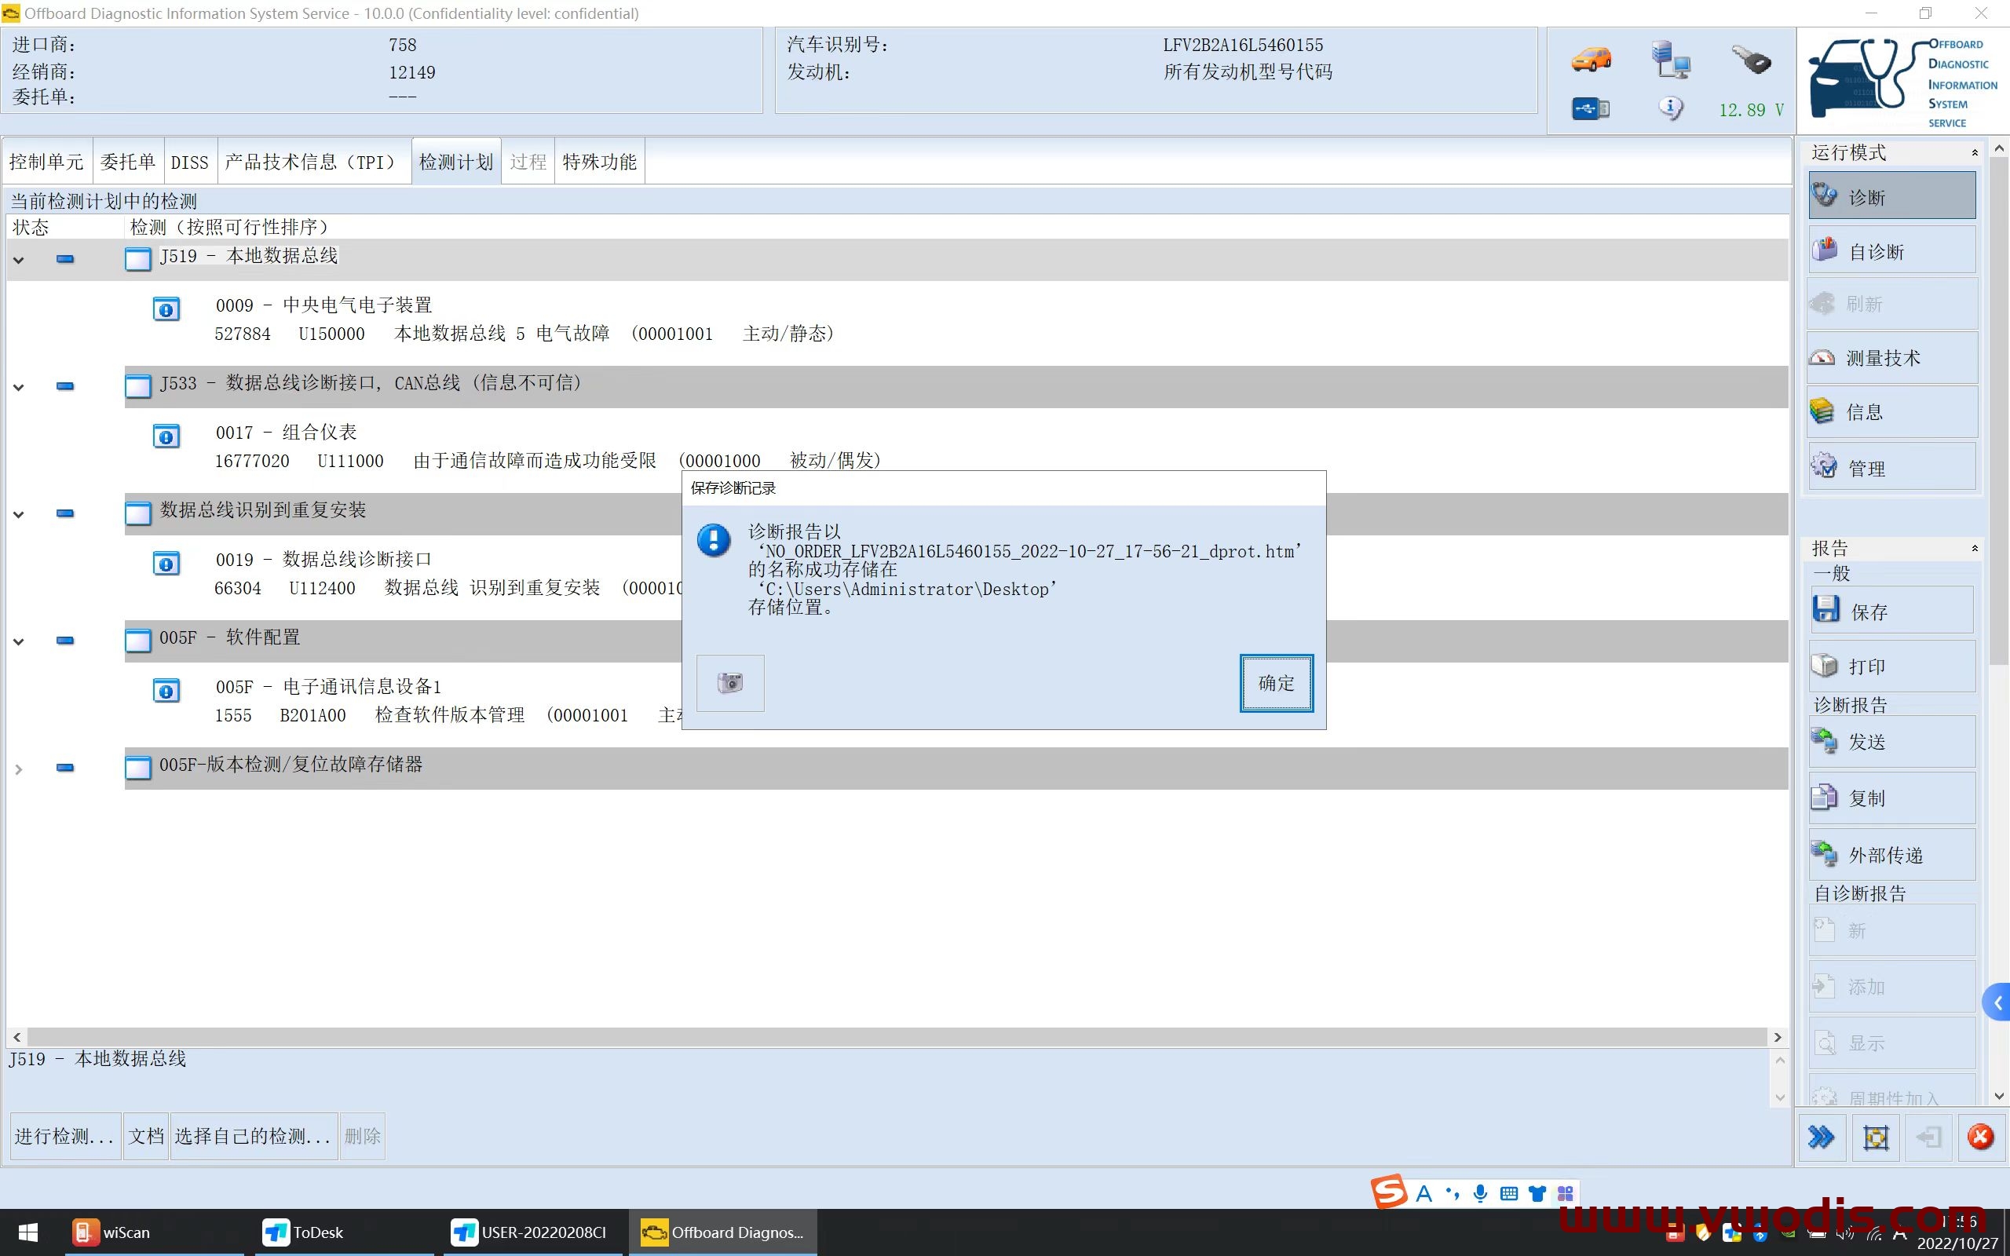Click the camera screenshot icon in the save dialog
The width and height of the screenshot is (2010, 1256).
coord(729,683)
